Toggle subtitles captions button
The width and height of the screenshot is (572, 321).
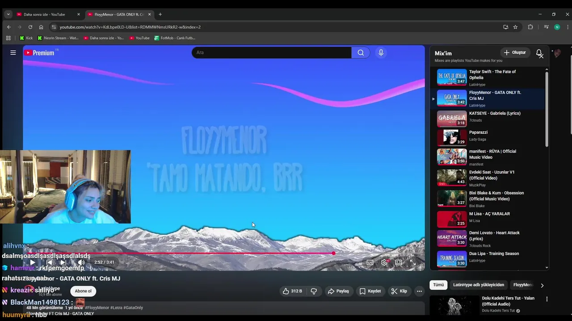370,263
